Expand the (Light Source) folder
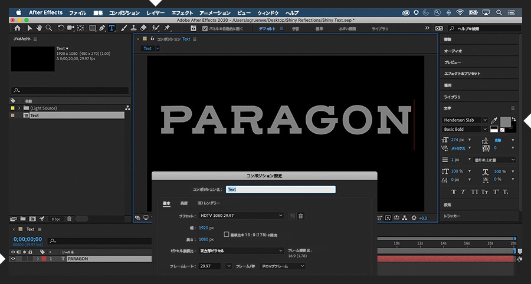This screenshot has height=284, width=531. click(x=19, y=108)
